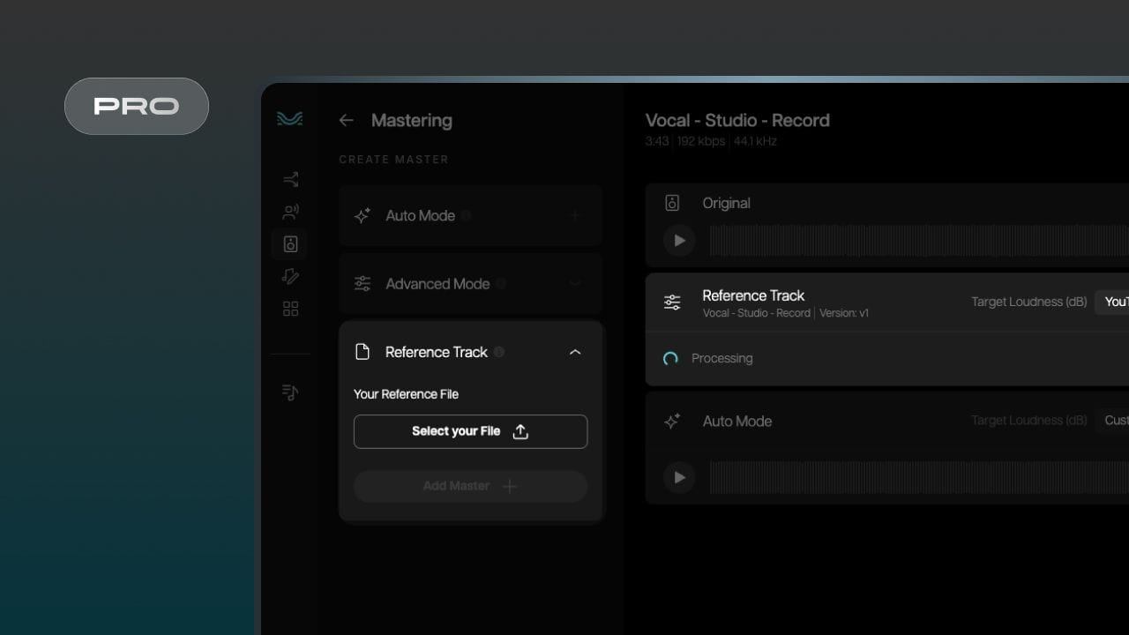Image resolution: width=1129 pixels, height=635 pixels.
Task: Open the grid apps icon in sidebar
Action: click(290, 309)
